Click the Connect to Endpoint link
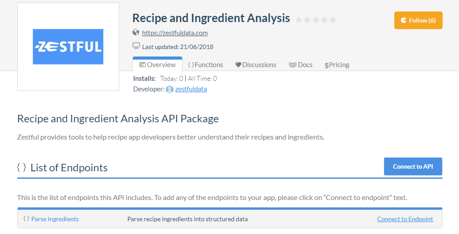The image size is (459, 234). [x=405, y=219]
